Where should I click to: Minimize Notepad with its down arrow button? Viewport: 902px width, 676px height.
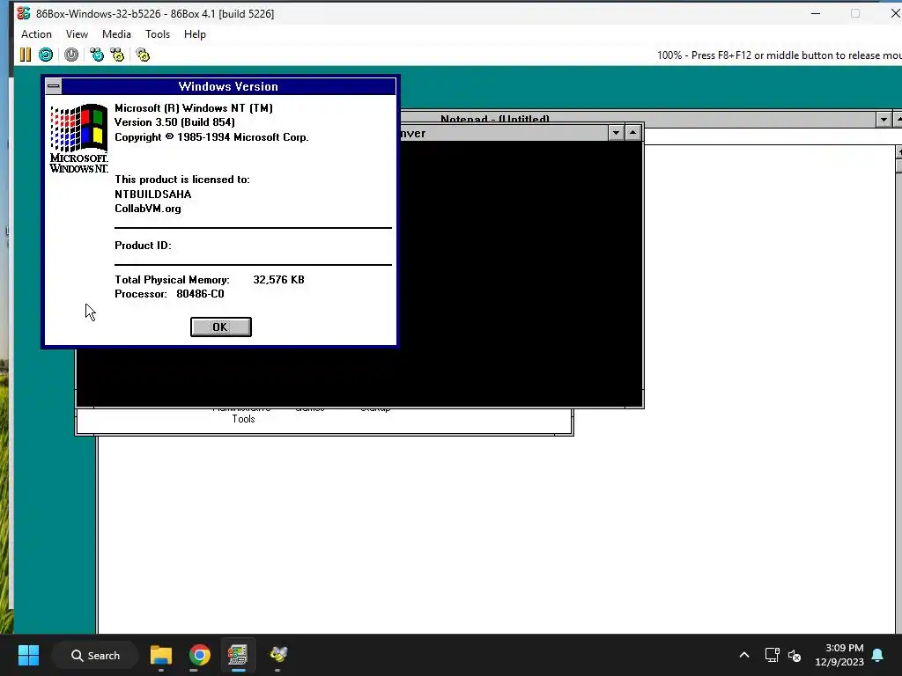click(884, 120)
